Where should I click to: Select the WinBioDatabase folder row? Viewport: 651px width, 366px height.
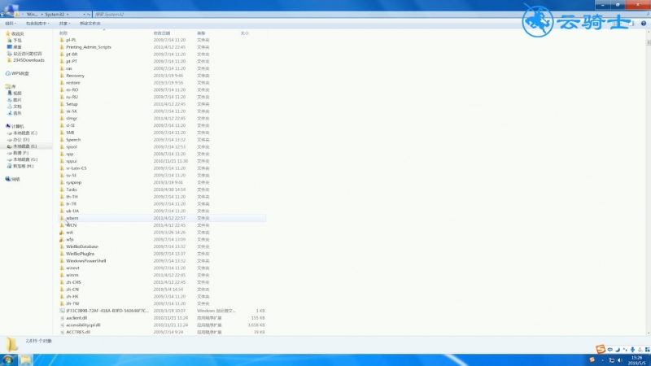click(162, 246)
